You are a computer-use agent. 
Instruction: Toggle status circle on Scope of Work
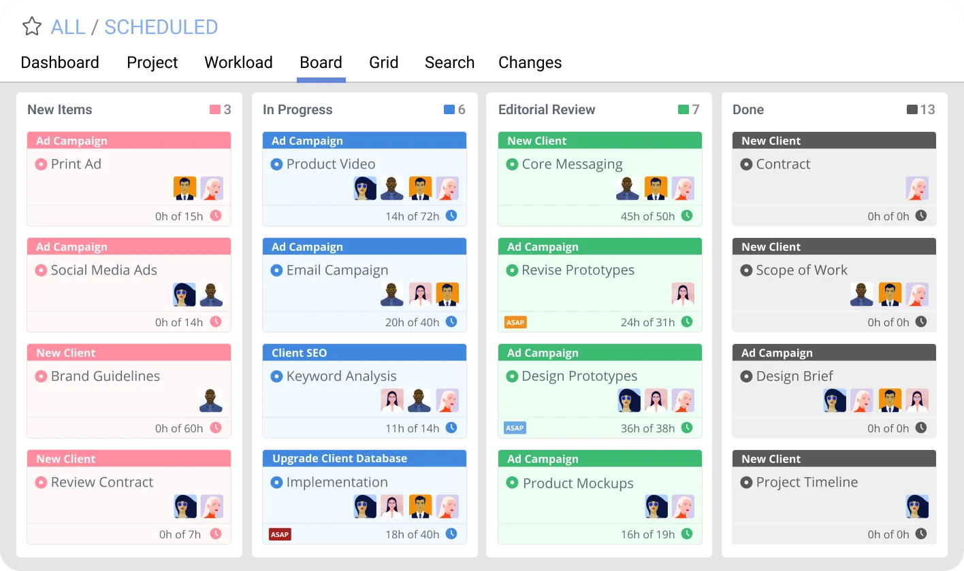(746, 270)
